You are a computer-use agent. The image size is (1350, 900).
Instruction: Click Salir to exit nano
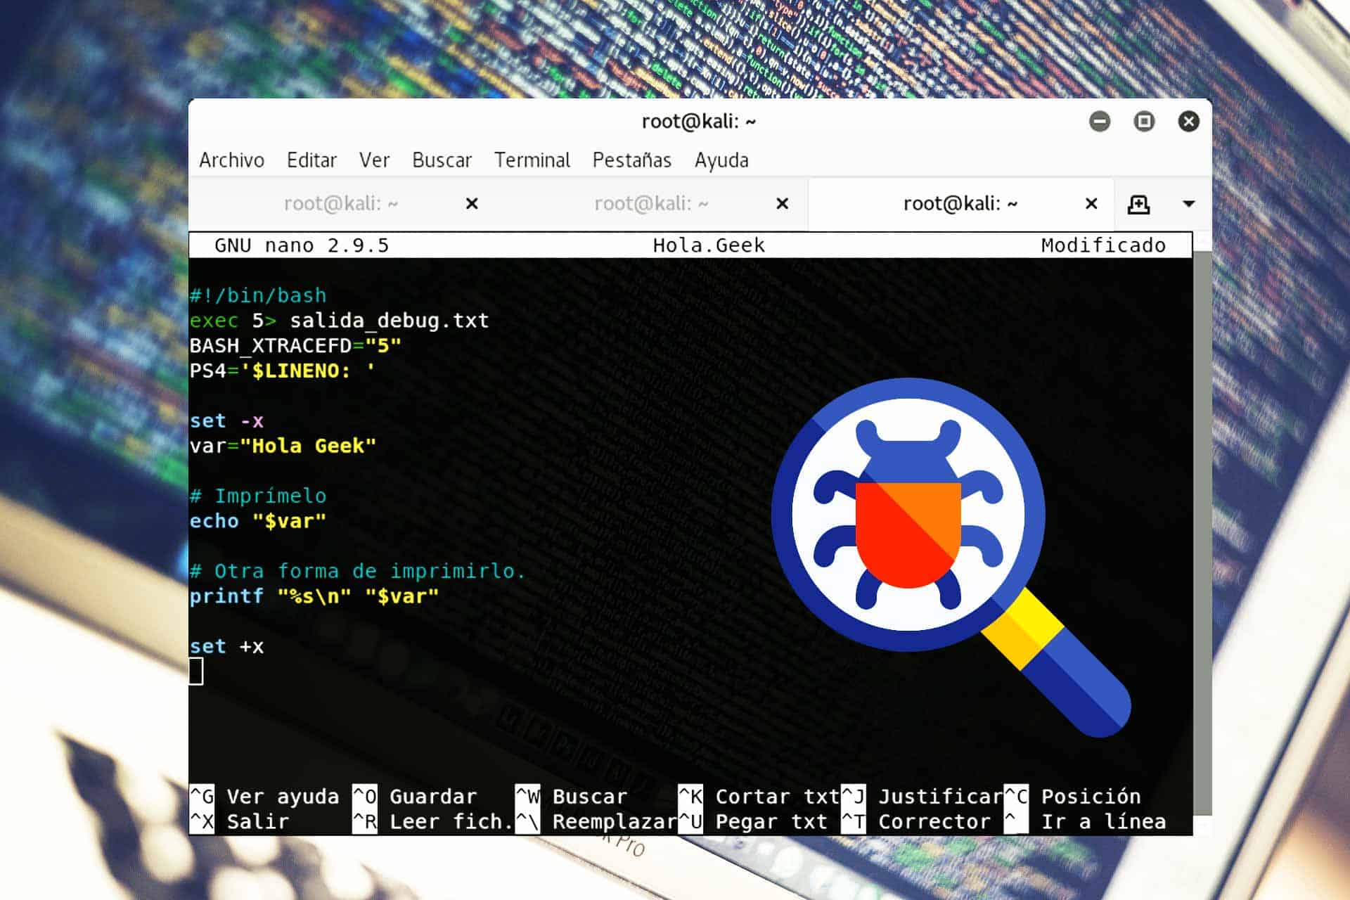coord(258,821)
